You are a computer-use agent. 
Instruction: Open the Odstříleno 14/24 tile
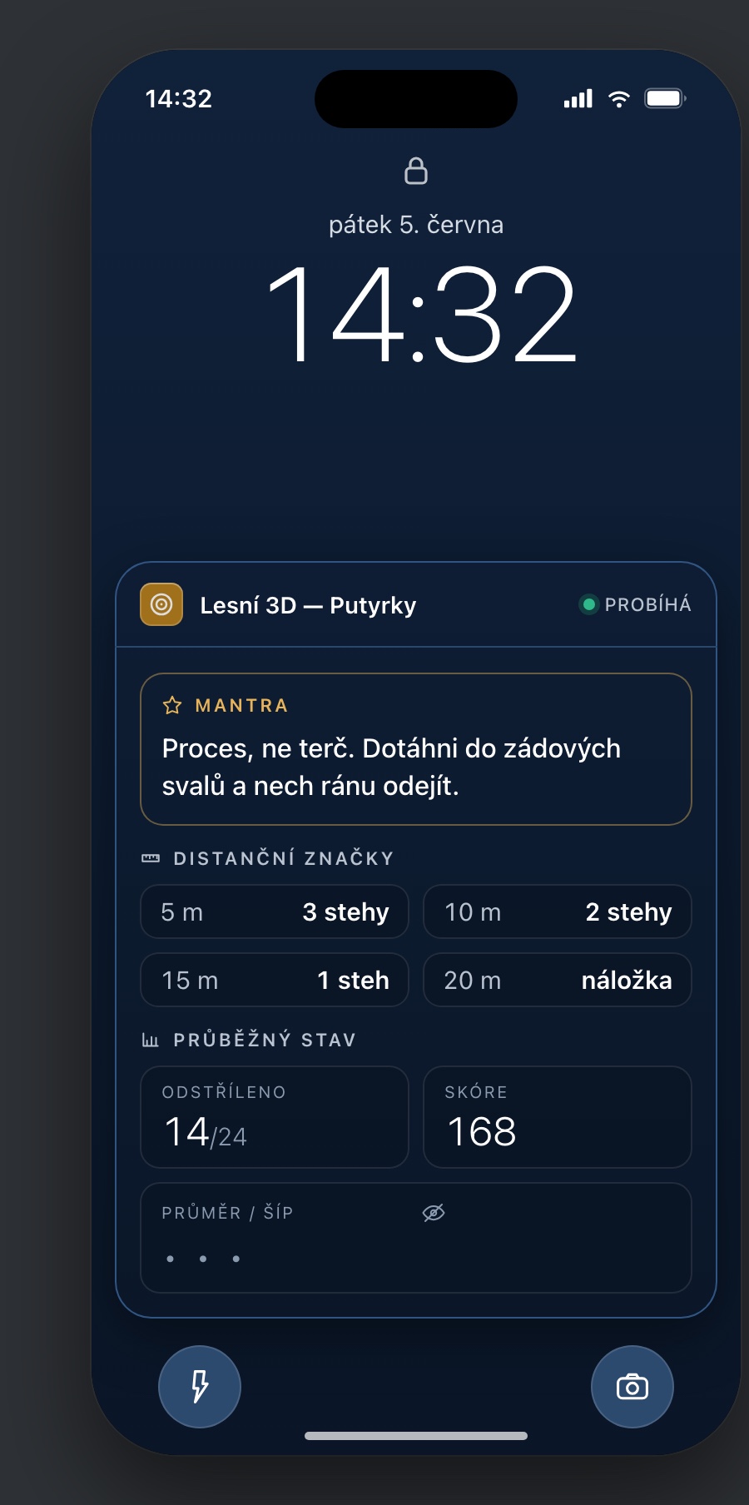[275, 1117]
